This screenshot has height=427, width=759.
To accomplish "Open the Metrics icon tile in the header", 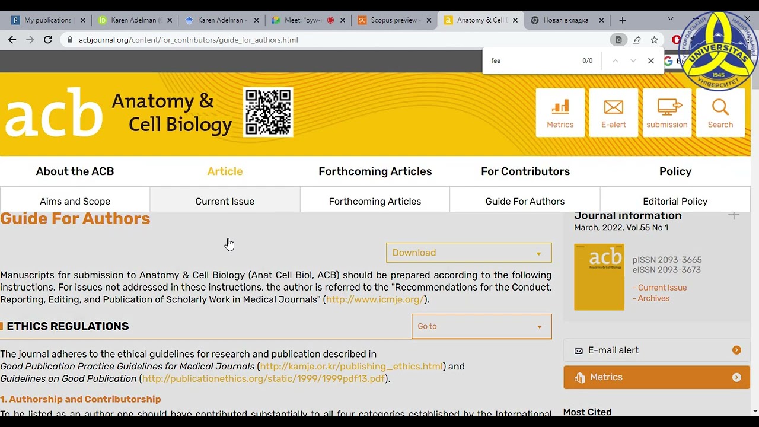I will click(x=560, y=113).
